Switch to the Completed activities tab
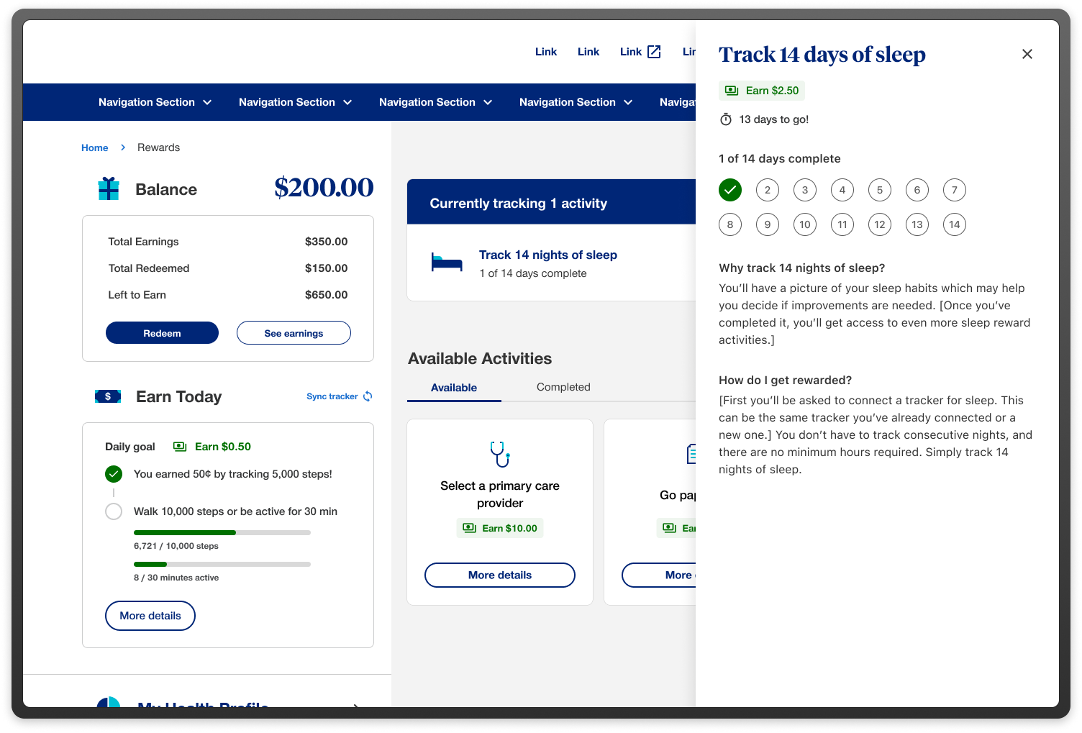Image resolution: width=1082 pixels, height=733 pixels. click(x=563, y=386)
